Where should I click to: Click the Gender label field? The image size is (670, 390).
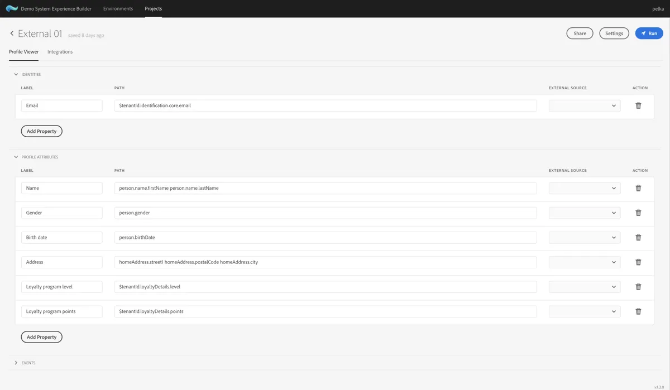(62, 213)
